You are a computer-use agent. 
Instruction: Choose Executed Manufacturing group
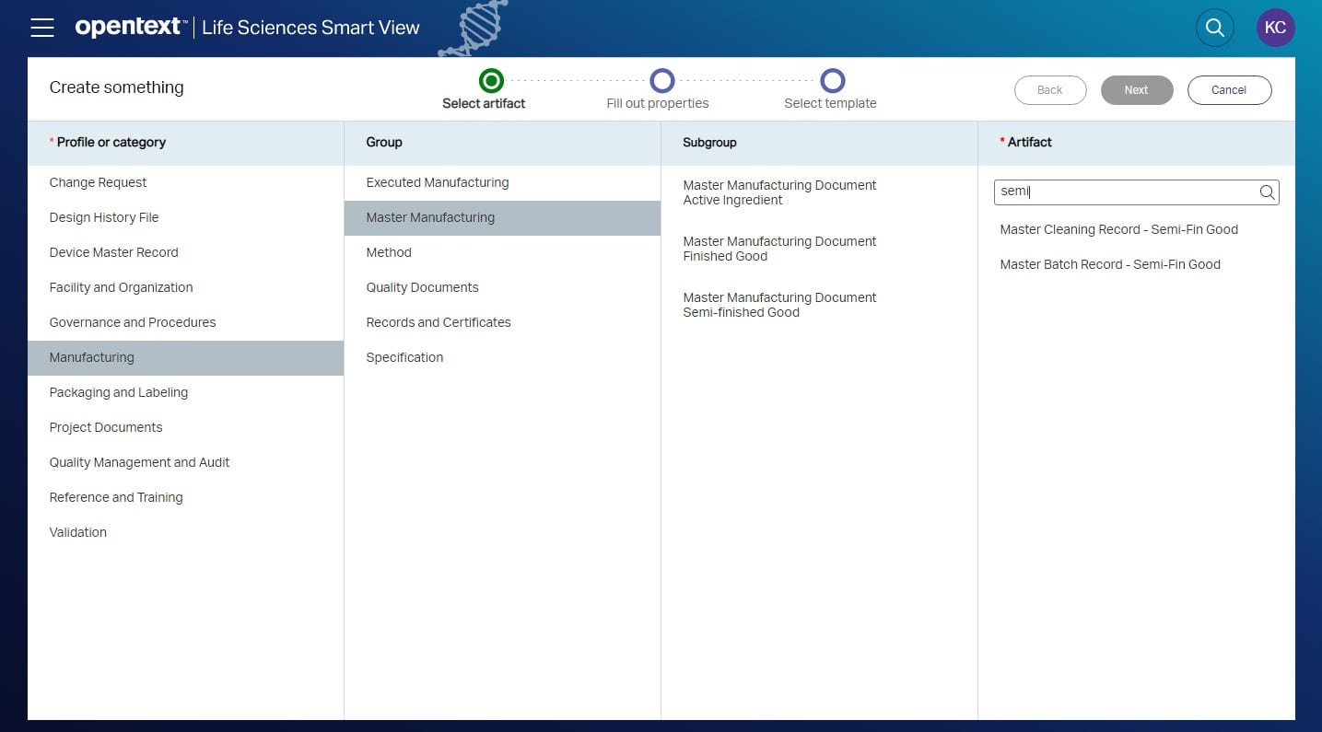(x=437, y=181)
